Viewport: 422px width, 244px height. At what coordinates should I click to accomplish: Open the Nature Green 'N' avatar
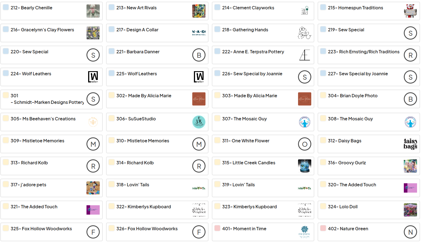coord(410,232)
